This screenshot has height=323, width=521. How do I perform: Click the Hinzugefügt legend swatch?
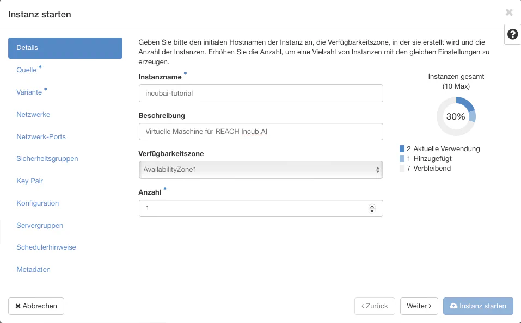(402, 159)
